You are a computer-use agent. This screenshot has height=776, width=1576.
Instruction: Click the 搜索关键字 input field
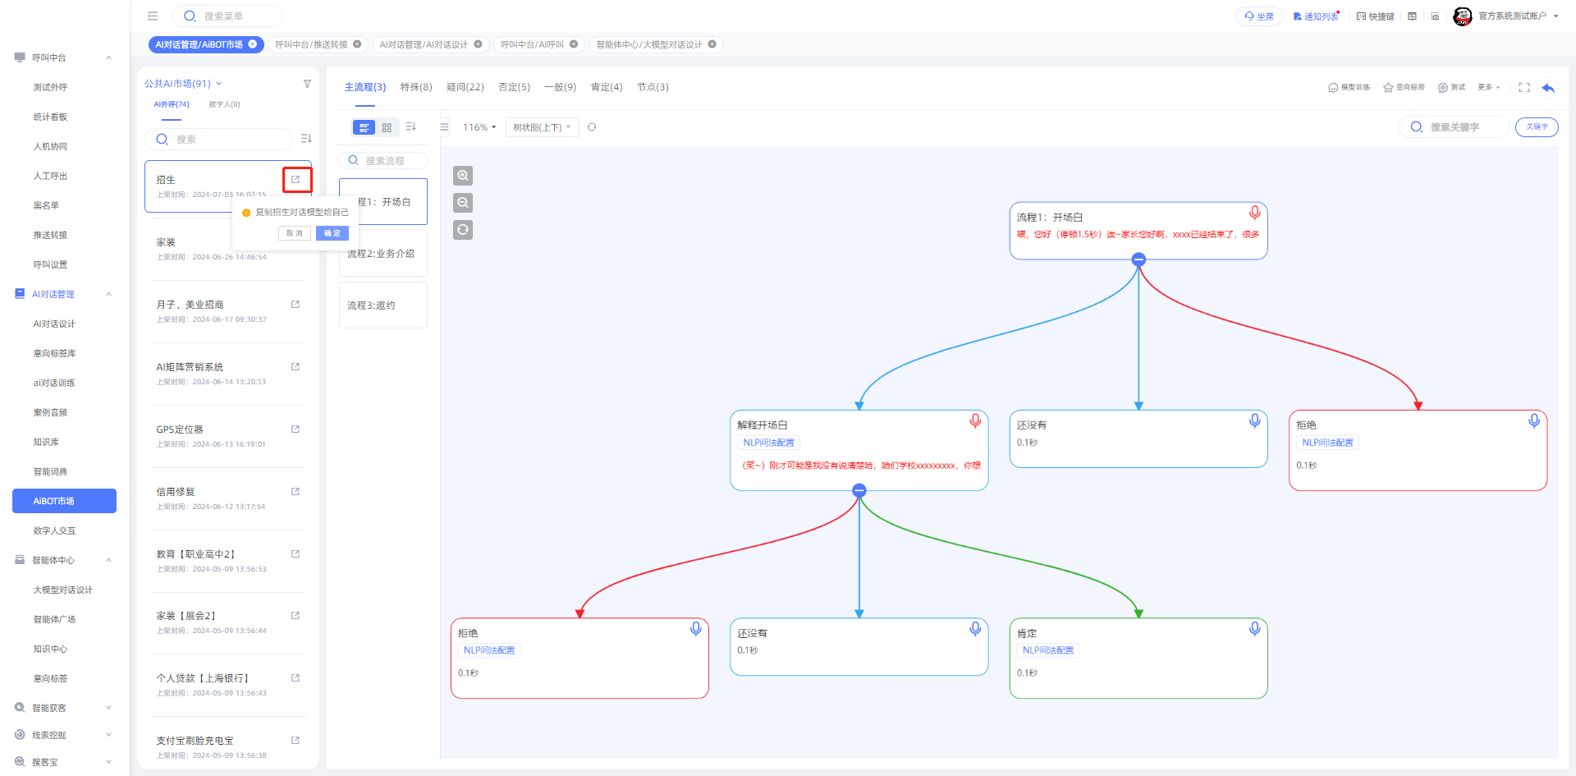tap(1454, 126)
